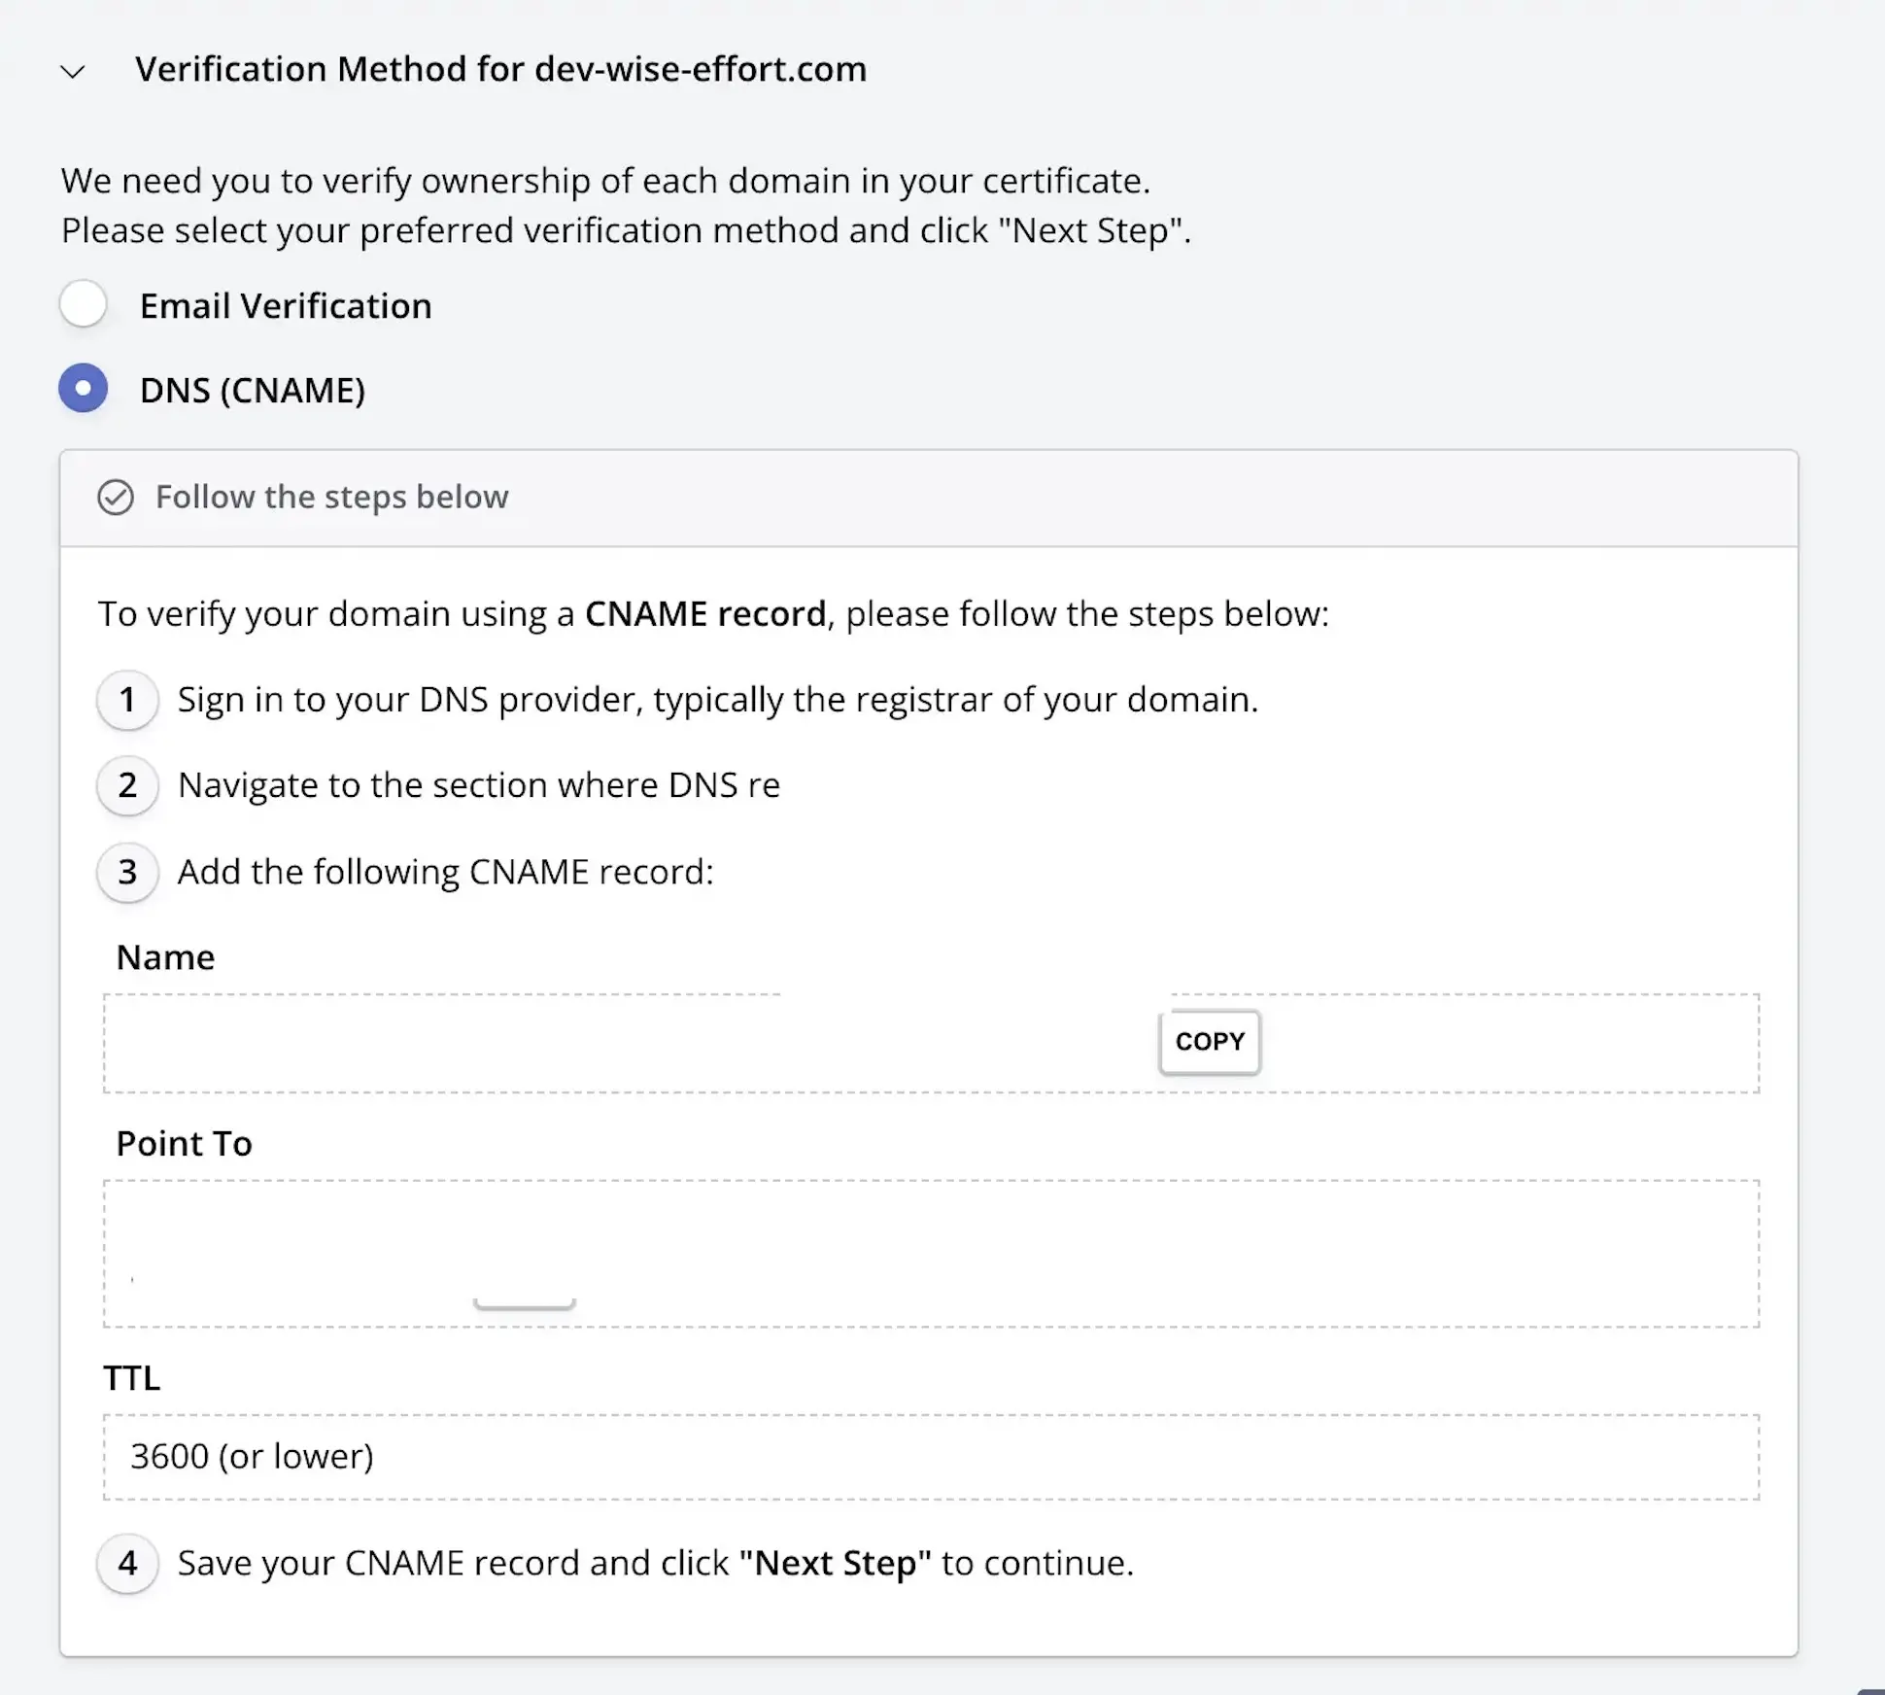The width and height of the screenshot is (1885, 1695).
Task: Click partially hidden button in Point To box
Action: (x=525, y=1303)
